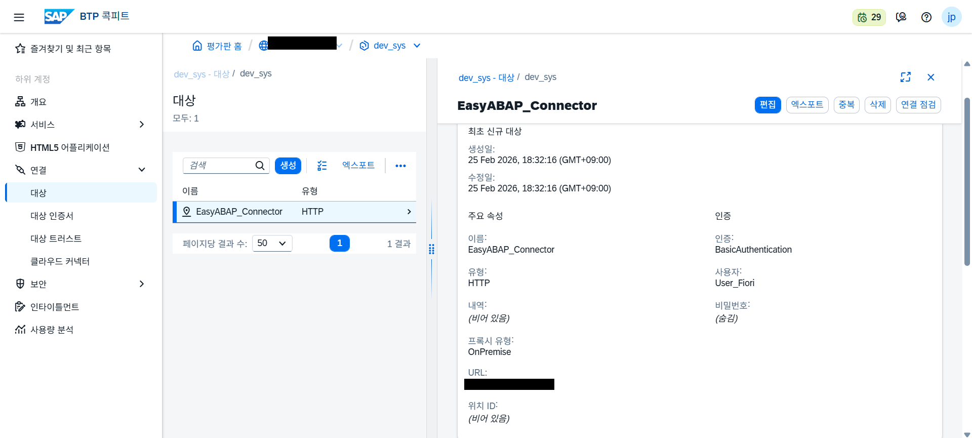Screen dimensions: 972x438
Task: Click the multi-select list icon
Action: 322,166
